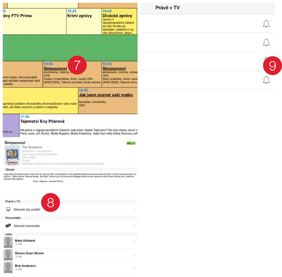Tap the second bell icon from top
This screenshot has width=282, height=277.
click(266, 43)
